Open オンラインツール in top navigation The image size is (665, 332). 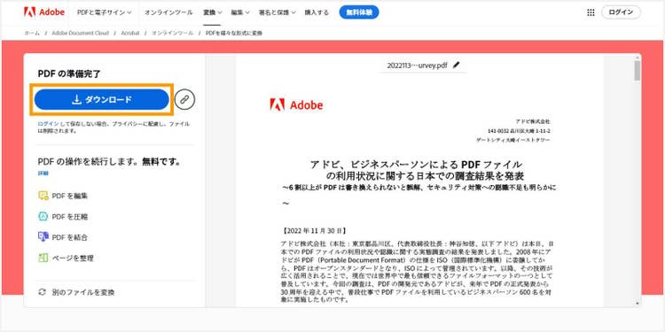(x=168, y=12)
